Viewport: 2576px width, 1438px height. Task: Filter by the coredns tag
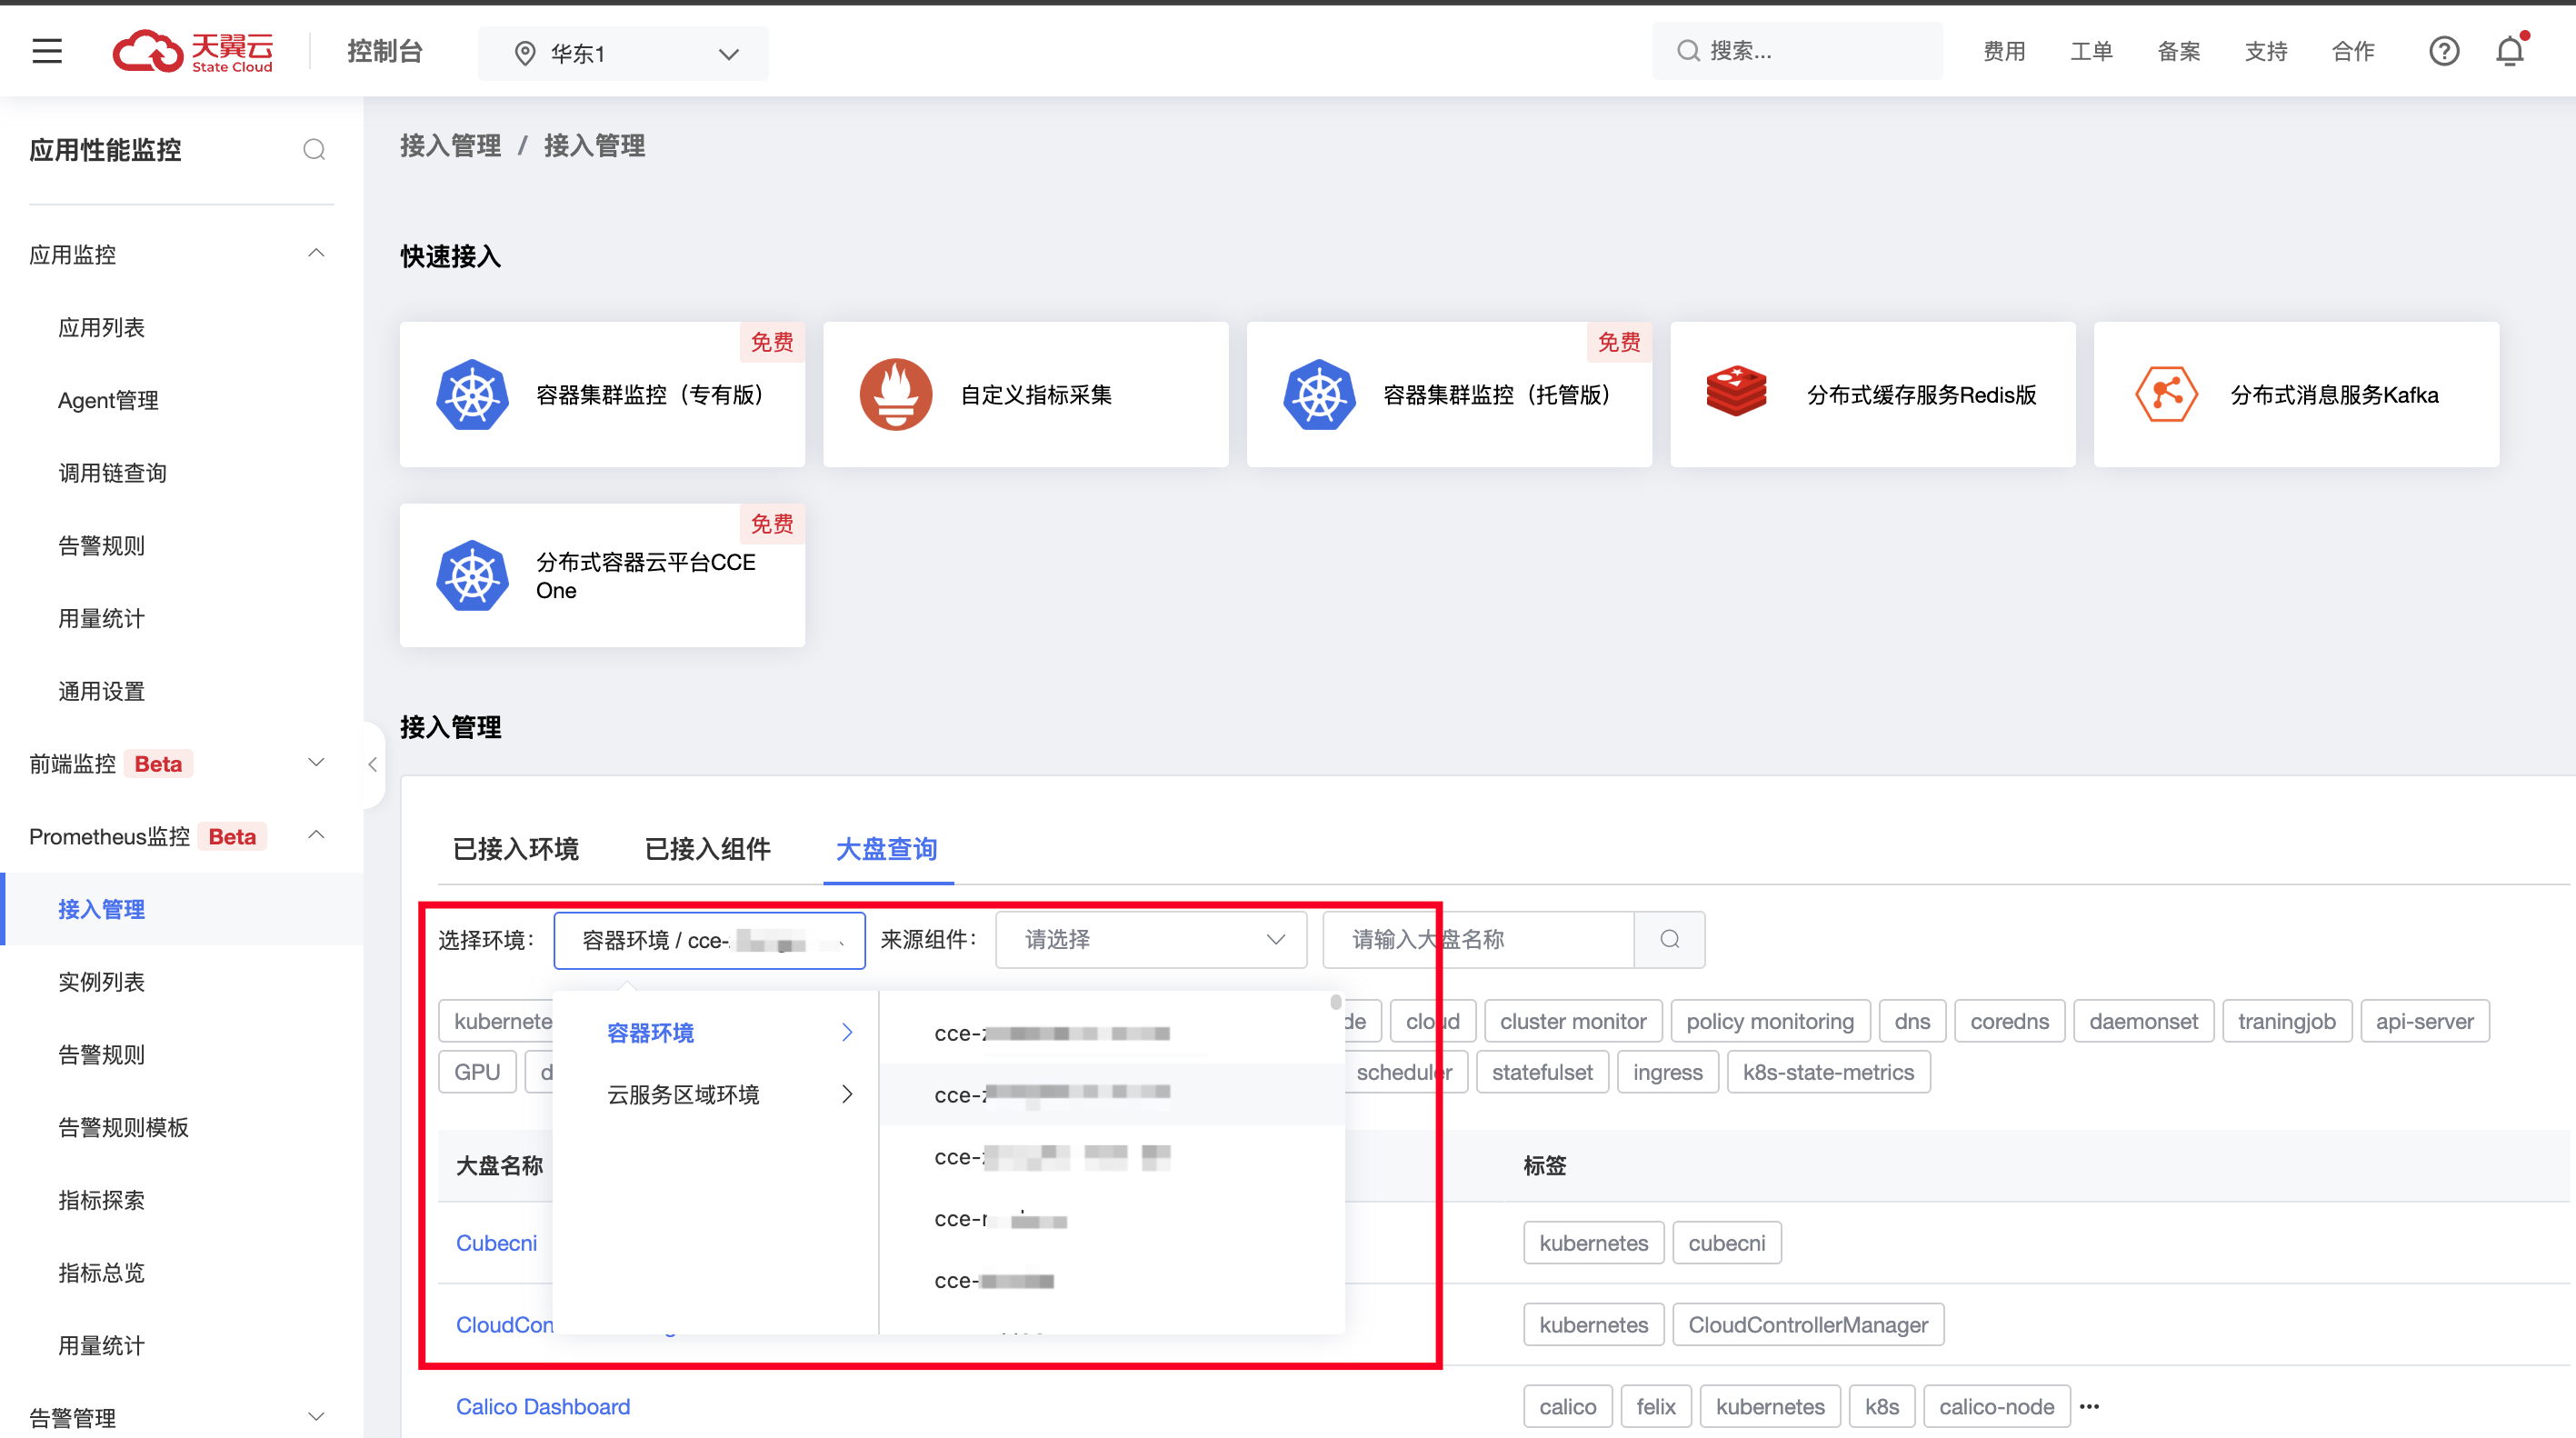coord(2009,1021)
